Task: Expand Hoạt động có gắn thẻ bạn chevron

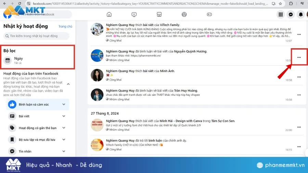Action: (x=64, y=128)
